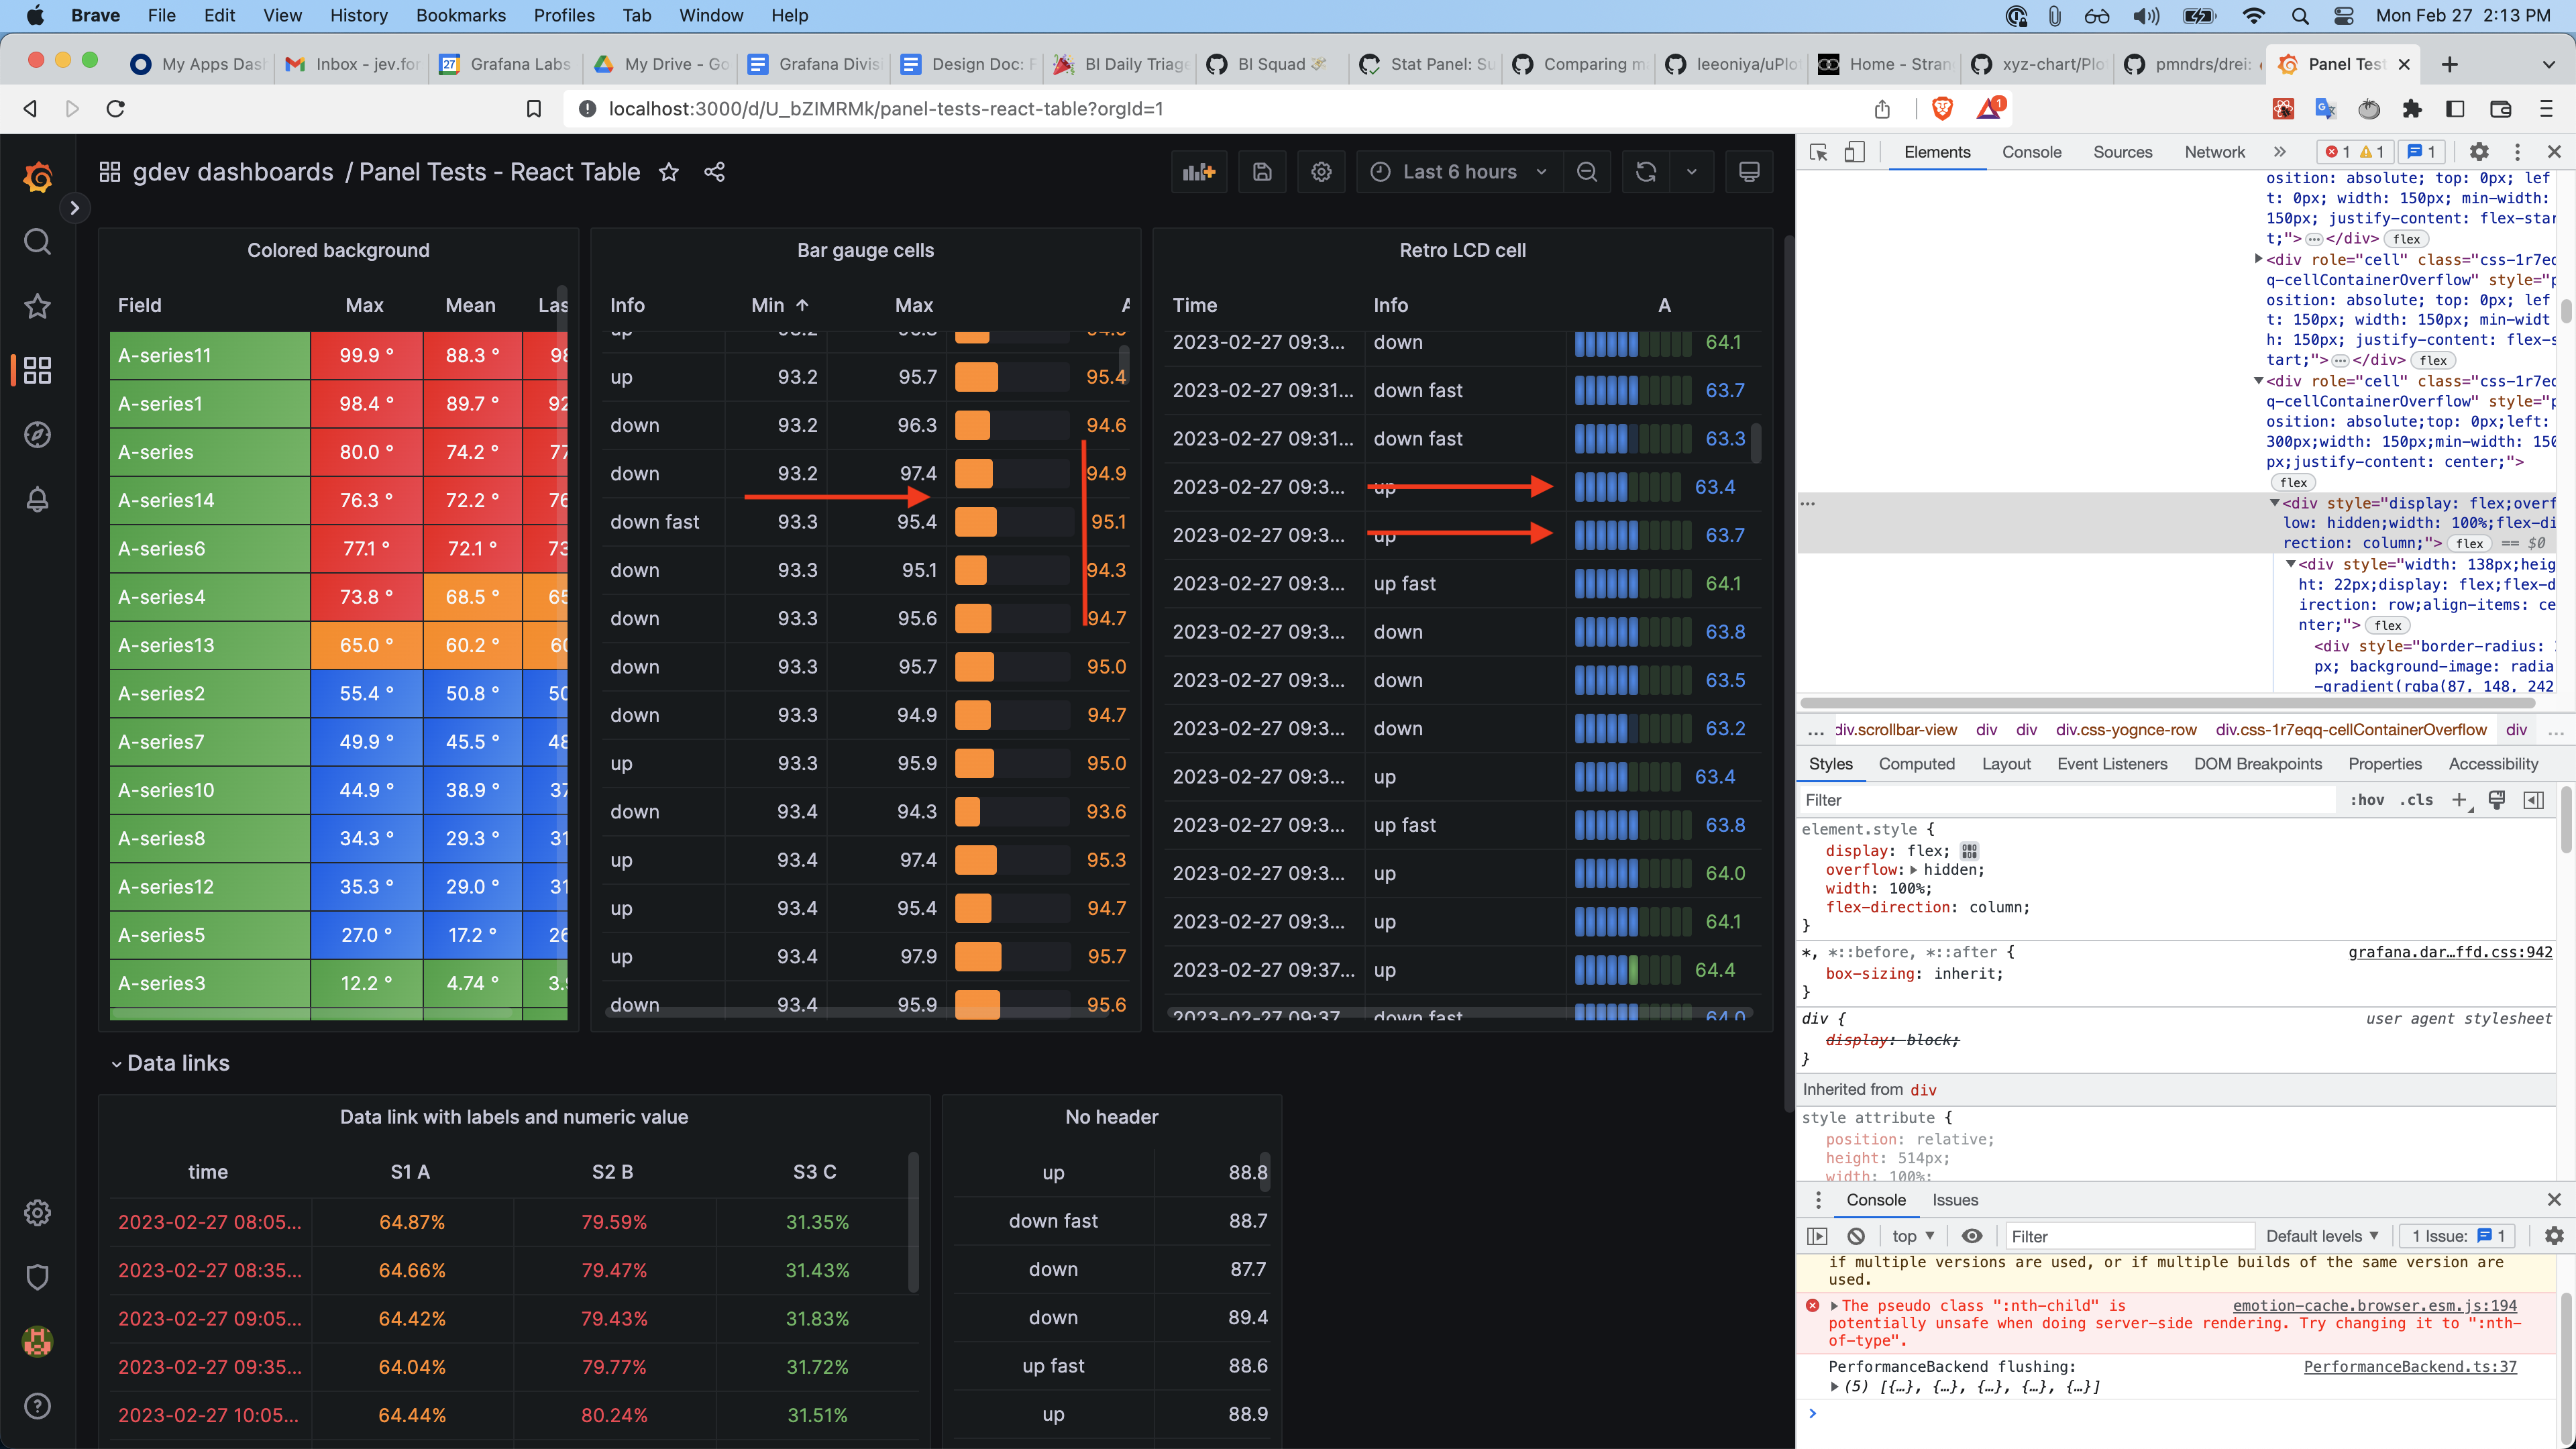Toggle device toolbar in DevTools

[1854, 152]
